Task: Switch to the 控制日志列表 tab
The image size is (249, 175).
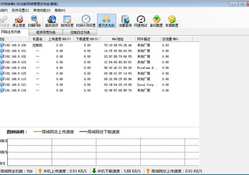Action: pos(80,32)
